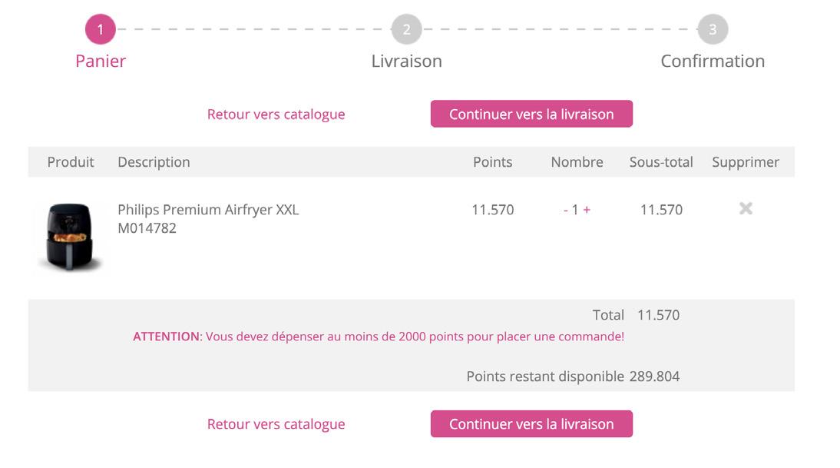
Task: Jump to the Confirmation step label
Action: click(x=713, y=61)
